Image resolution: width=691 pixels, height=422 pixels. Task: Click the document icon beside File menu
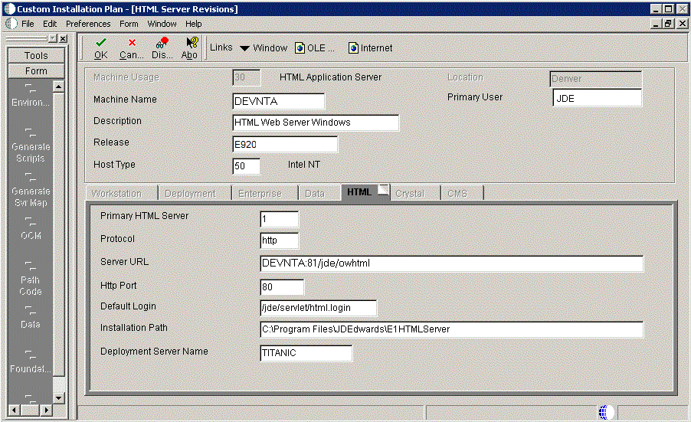tap(11, 23)
